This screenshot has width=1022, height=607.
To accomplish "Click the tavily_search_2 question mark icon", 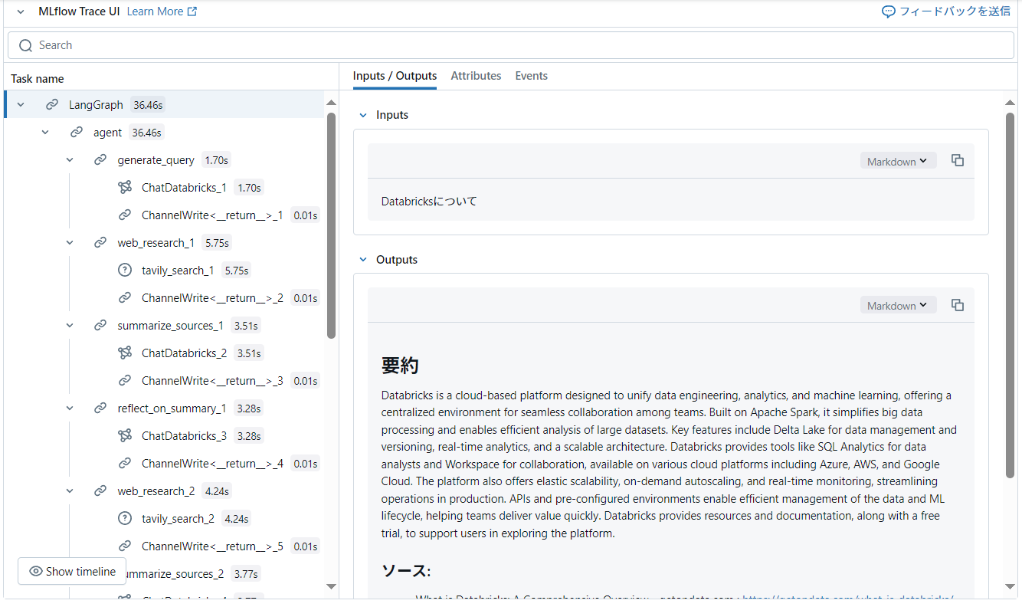I will (125, 519).
